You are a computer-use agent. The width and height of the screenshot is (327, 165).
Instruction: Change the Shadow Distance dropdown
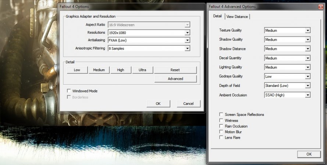click(287, 49)
